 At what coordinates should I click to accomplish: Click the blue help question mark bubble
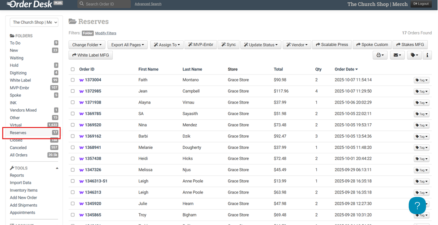point(417,206)
